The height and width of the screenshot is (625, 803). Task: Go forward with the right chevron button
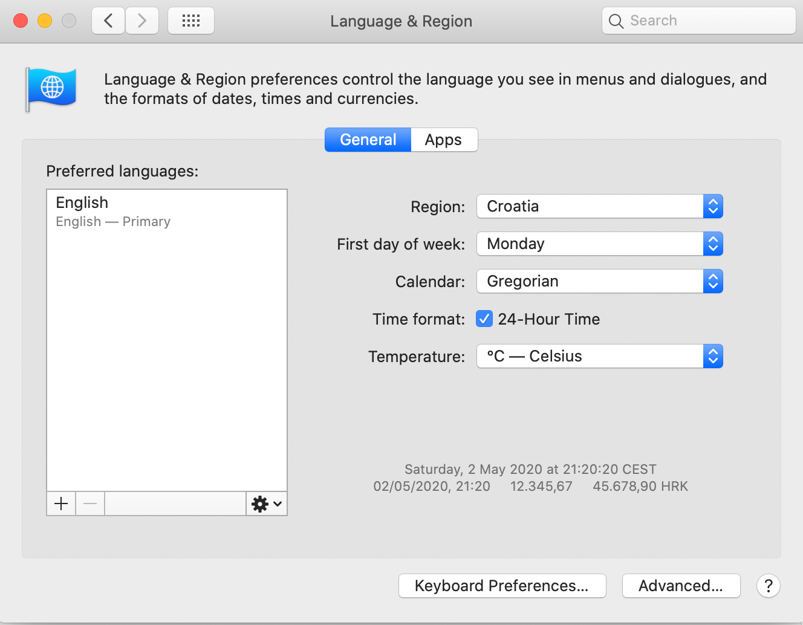(x=142, y=21)
